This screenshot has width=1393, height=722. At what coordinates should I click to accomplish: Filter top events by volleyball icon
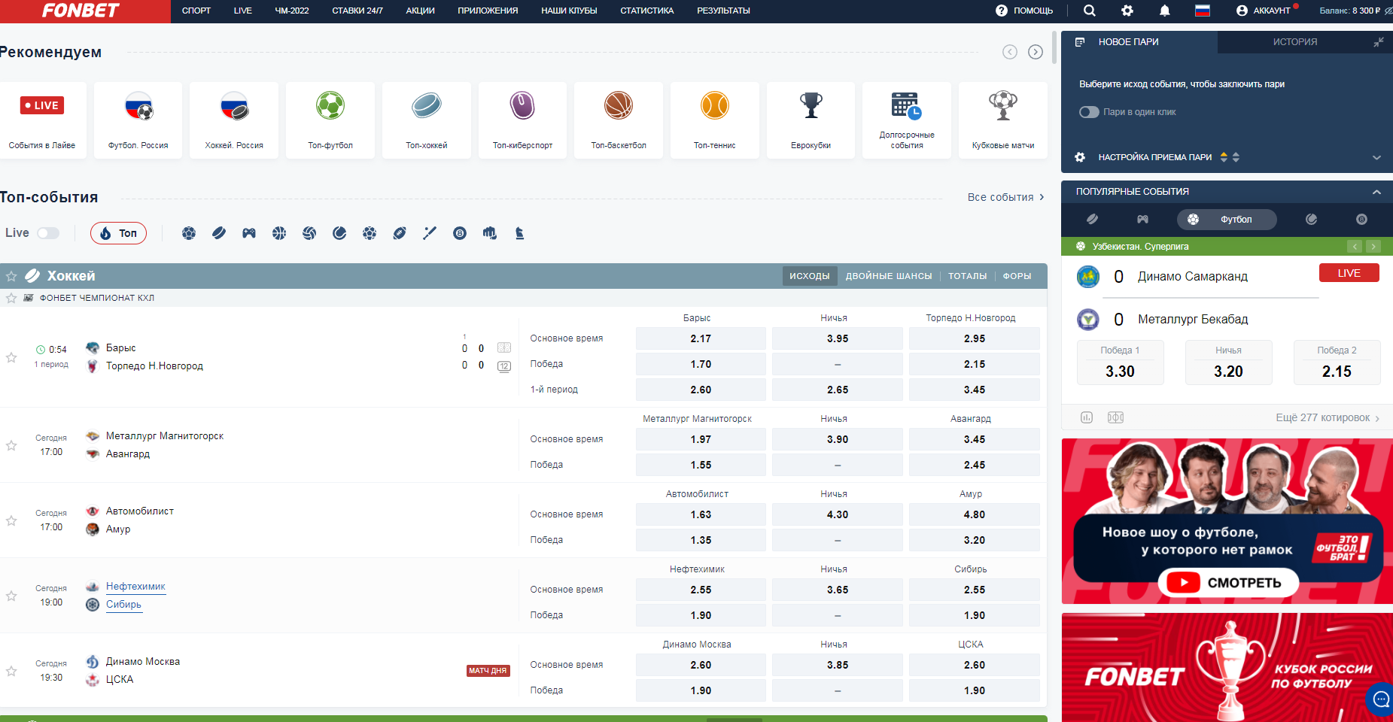point(309,233)
